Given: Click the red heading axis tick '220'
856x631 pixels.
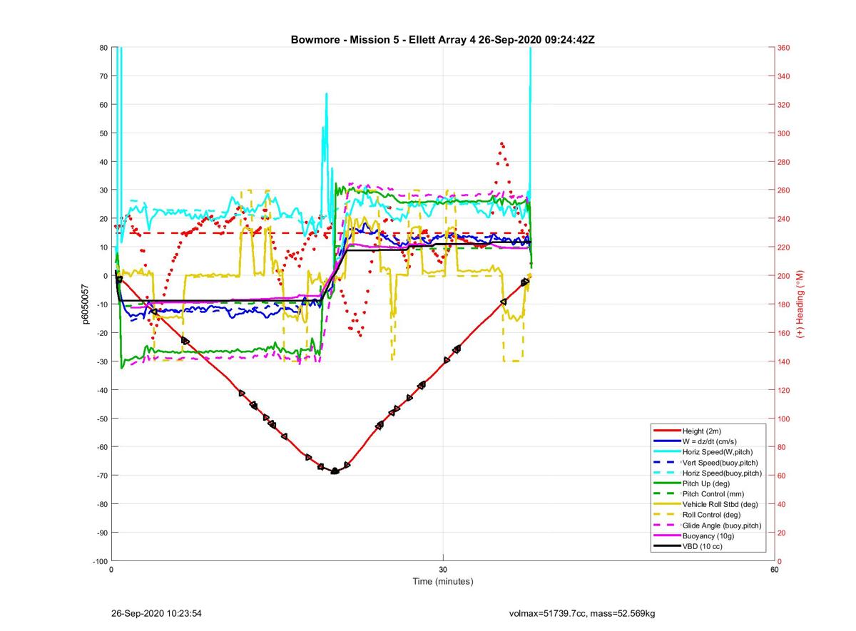Looking at the screenshot, I should click(x=784, y=247).
